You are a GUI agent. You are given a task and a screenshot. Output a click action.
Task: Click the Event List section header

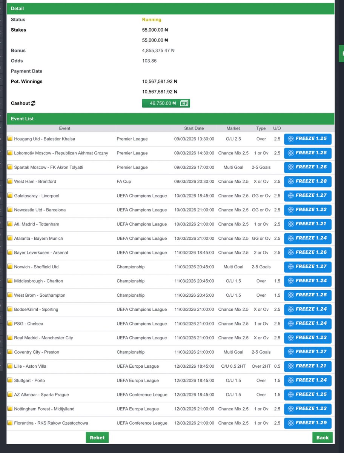[x=170, y=119]
